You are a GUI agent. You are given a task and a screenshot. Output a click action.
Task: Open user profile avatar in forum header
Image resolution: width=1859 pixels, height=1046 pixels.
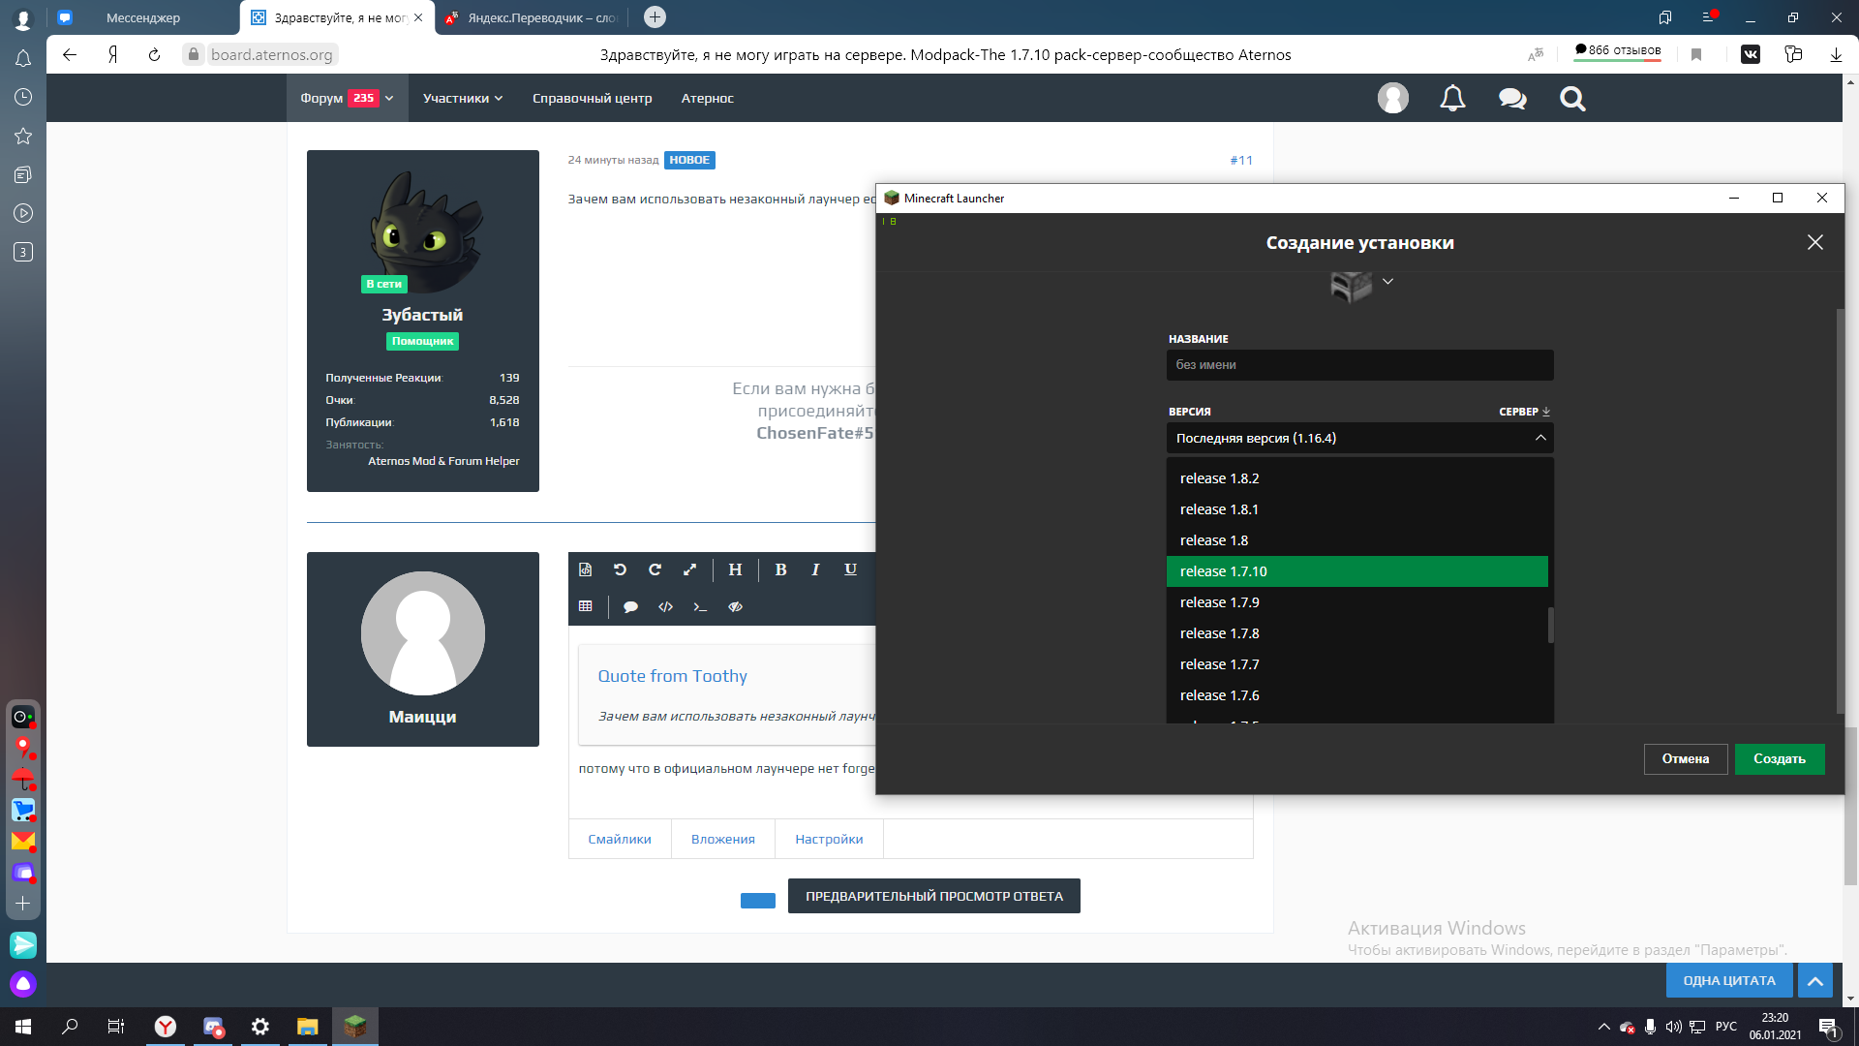(1392, 98)
